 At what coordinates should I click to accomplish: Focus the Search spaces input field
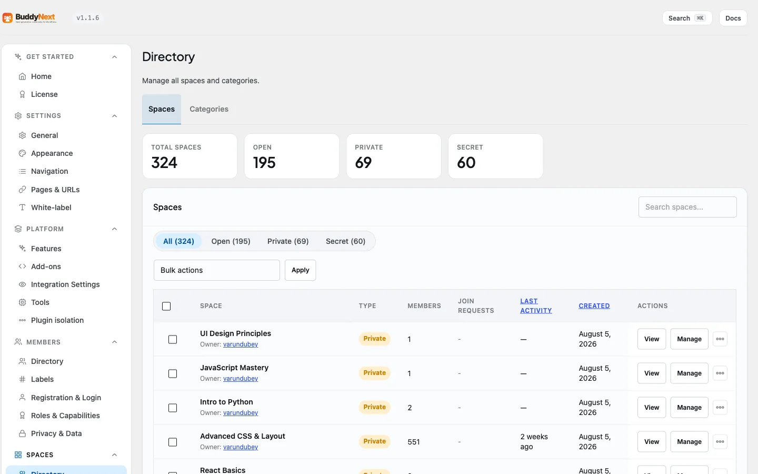tap(687, 207)
